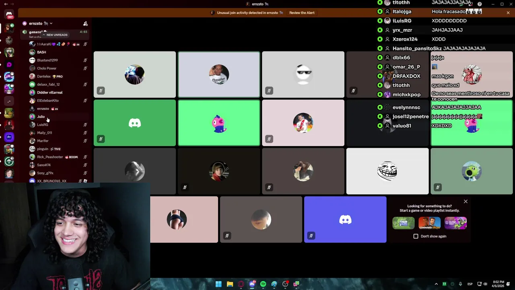Open the GW server icon in sidebar

9,77
